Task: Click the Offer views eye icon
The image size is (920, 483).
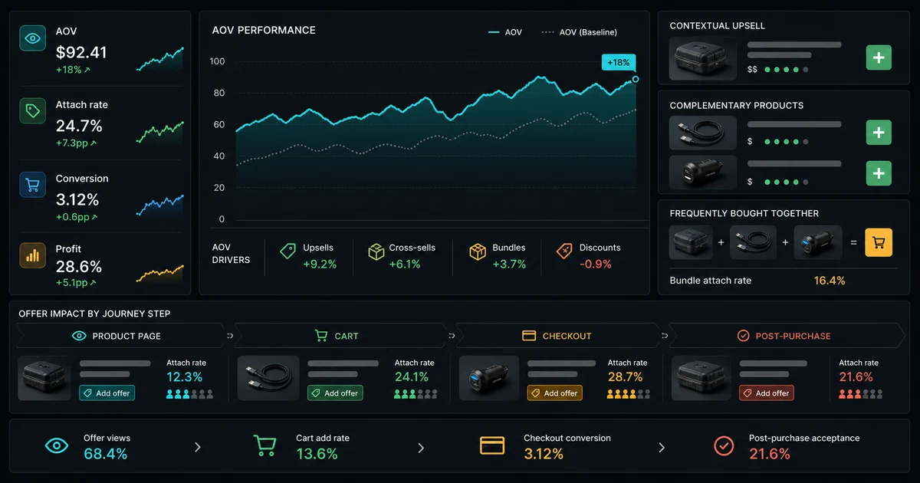Action: (x=57, y=445)
